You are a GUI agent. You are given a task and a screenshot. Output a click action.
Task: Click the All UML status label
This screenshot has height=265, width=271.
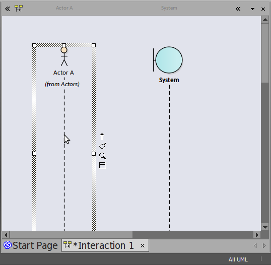tap(238, 259)
